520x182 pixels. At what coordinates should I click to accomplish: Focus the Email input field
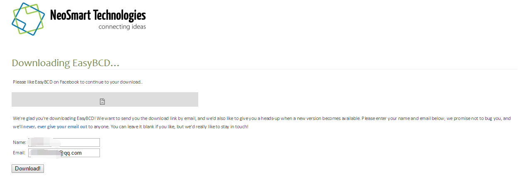click(63, 153)
